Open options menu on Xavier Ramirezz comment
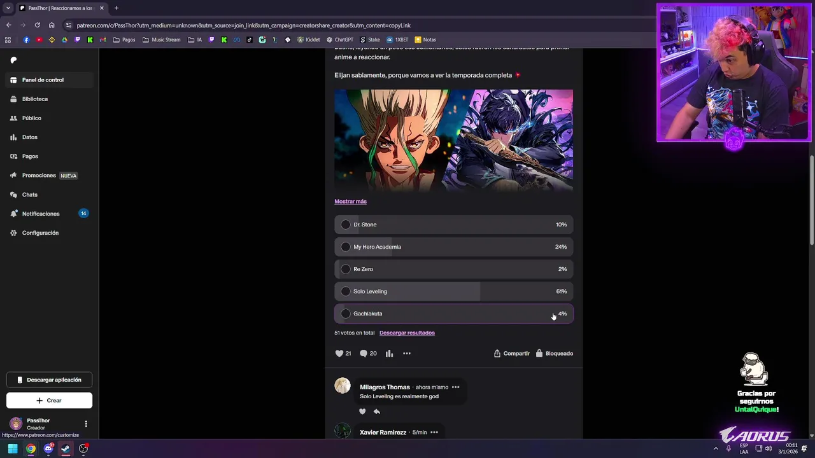The height and width of the screenshot is (458, 815). click(x=434, y=433)
